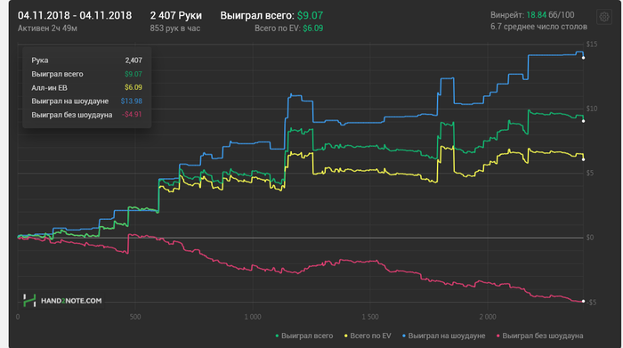623x348 pixels.
Task: Click the 'Винрейт: 18.84 бб/100' stat
Action: click(x=532, y=15)
